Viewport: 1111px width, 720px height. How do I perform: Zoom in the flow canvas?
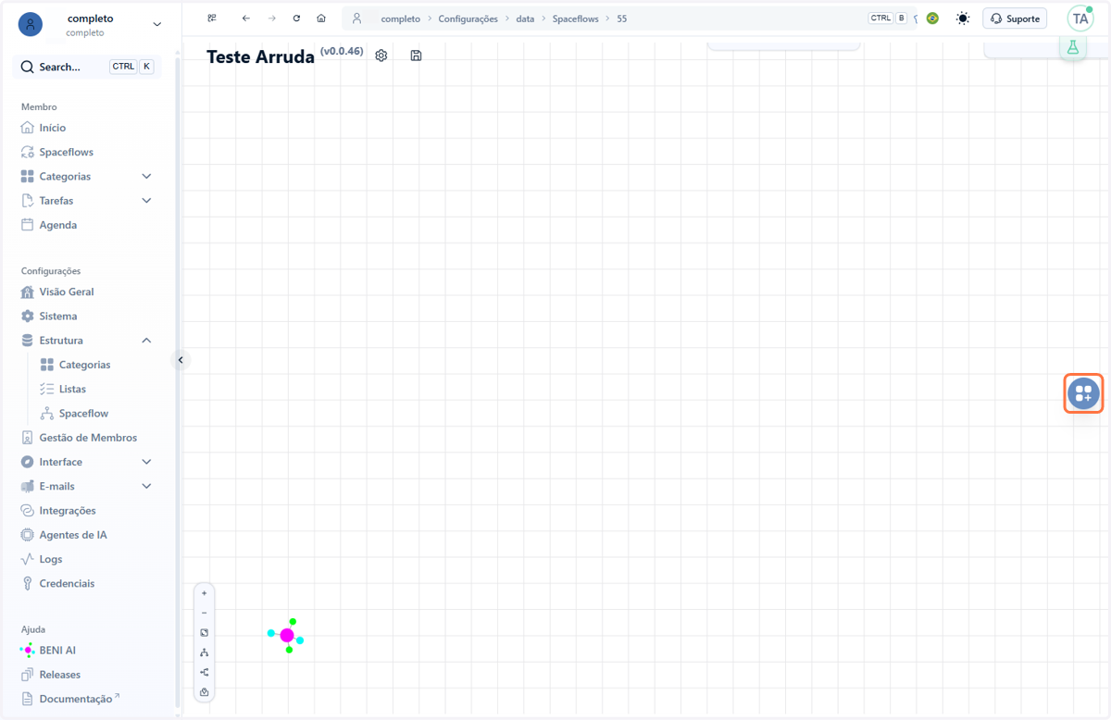[205, 593]
